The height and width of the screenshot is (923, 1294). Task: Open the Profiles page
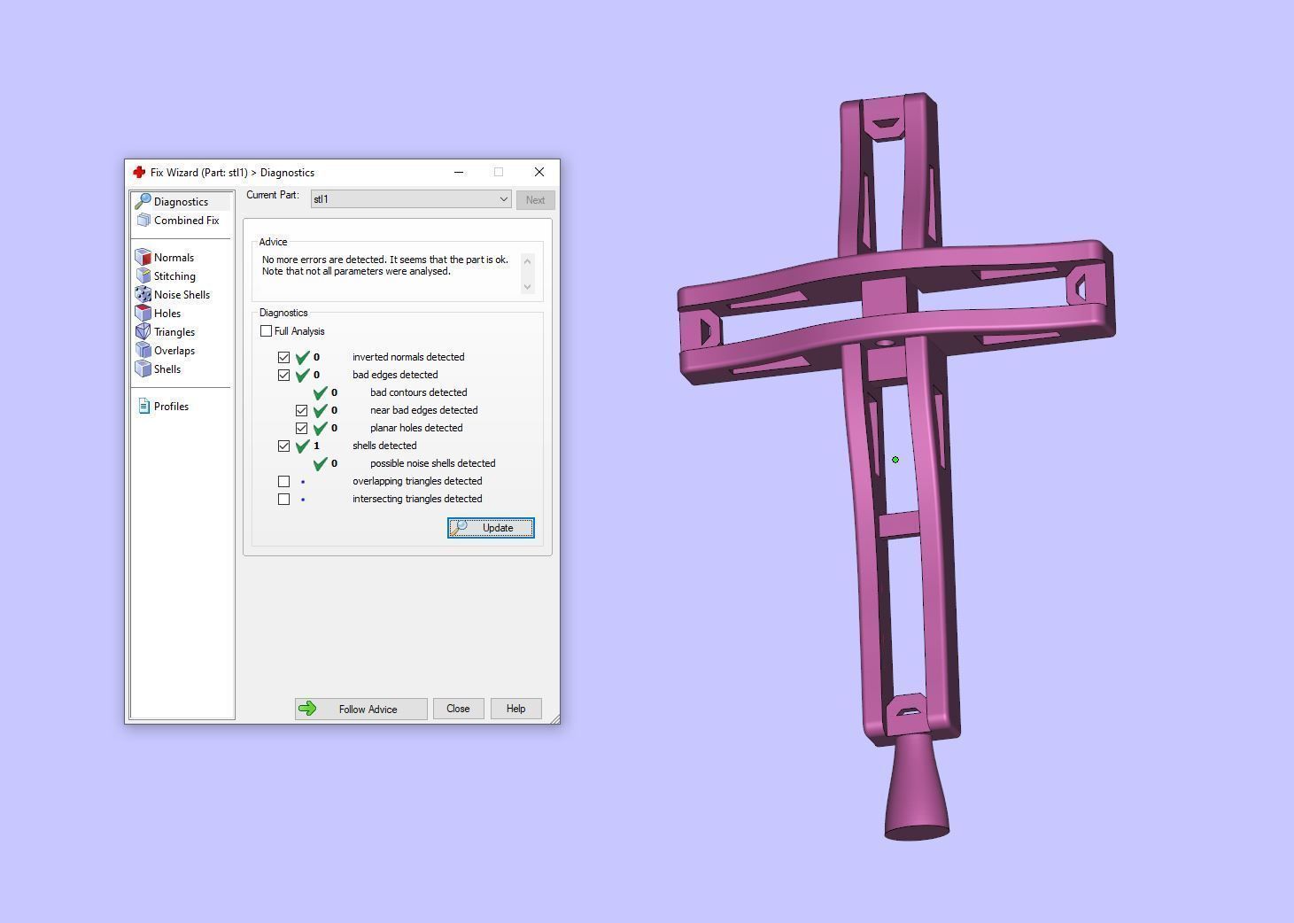point(171,407)
